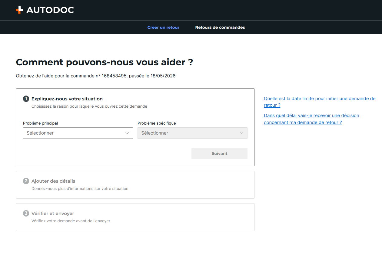382x264 pixels.
Task: Click 'Choisissez la raison' description text
Action: coord(89,106)
